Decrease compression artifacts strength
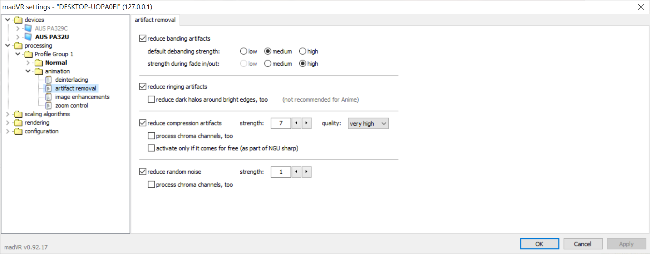 click(x=296, y=123)
